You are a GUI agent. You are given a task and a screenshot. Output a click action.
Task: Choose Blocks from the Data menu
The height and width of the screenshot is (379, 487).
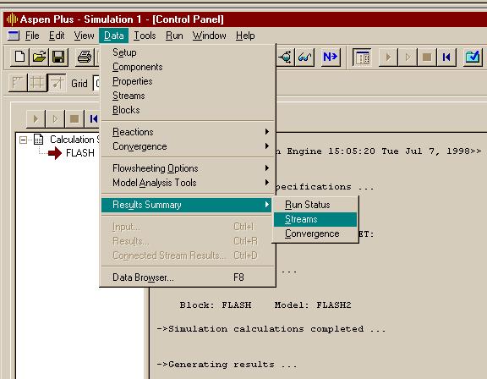(x=188, y=110)
